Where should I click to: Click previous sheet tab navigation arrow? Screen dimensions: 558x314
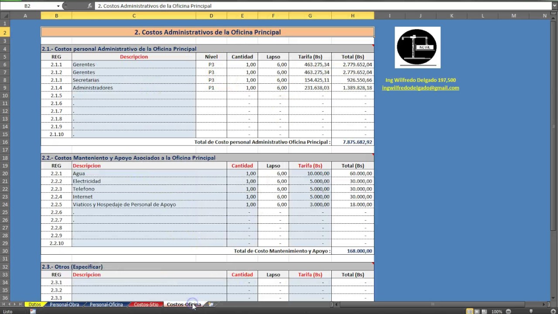[9, 304]
